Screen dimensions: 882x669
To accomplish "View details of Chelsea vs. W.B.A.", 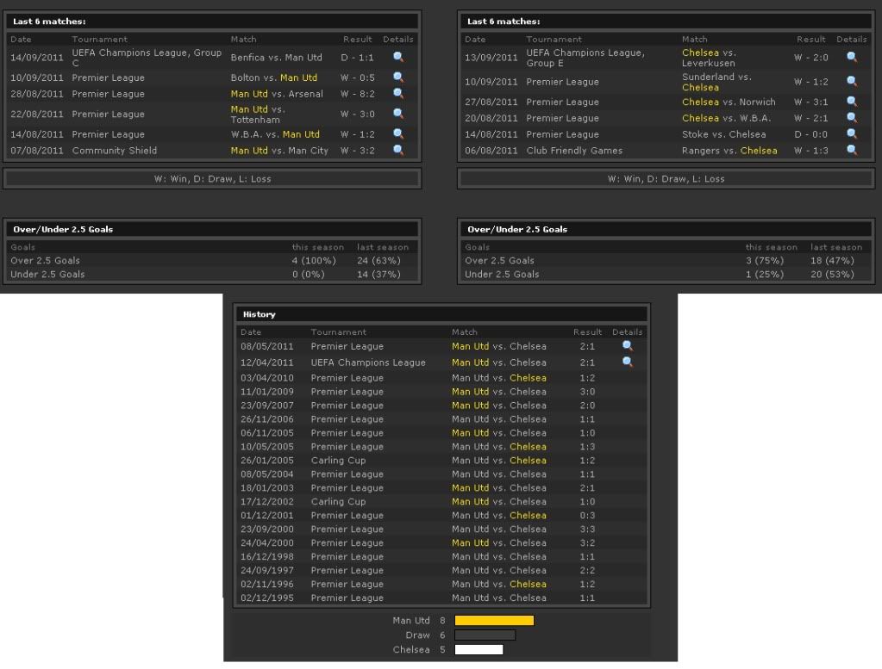I will (x=852, y=118).
